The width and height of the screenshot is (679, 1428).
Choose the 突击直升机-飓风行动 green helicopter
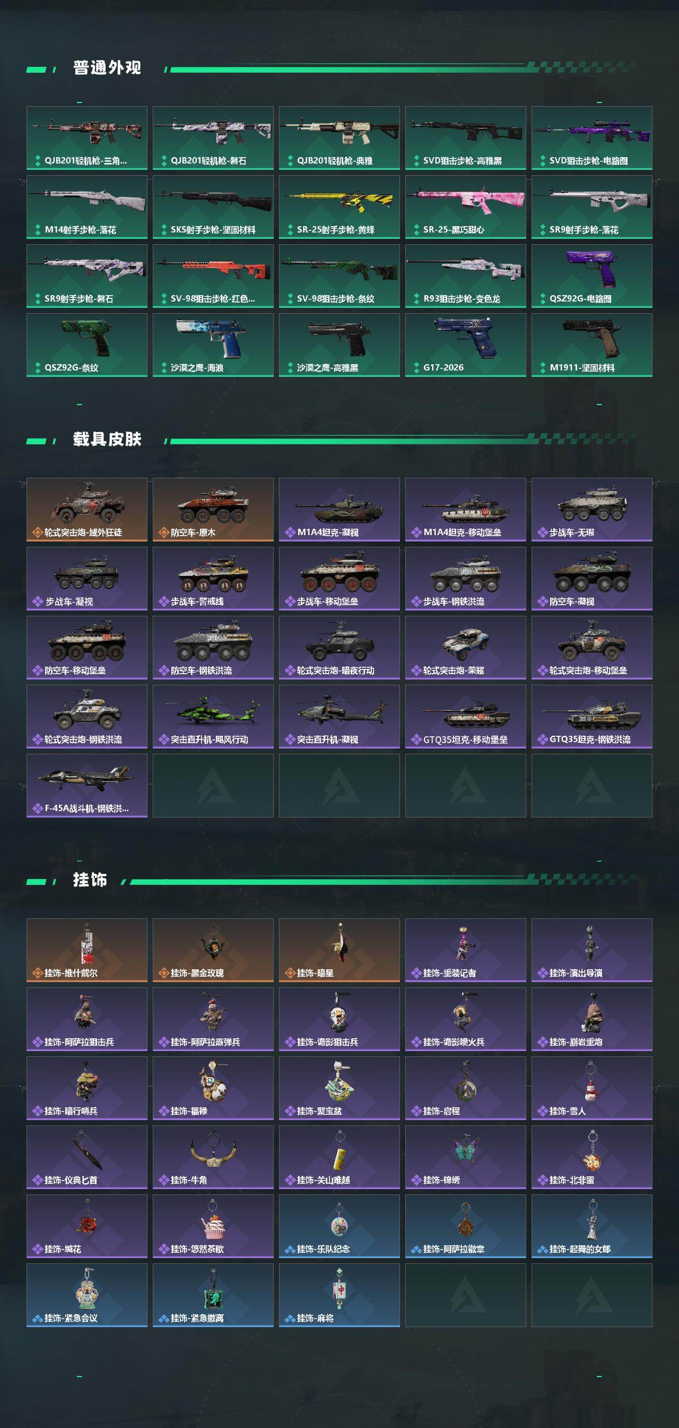[213, 717]
